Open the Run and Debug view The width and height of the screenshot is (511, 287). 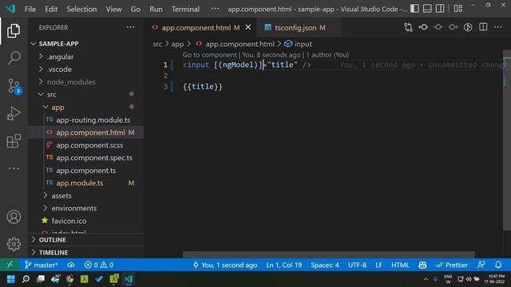point(14,113)
